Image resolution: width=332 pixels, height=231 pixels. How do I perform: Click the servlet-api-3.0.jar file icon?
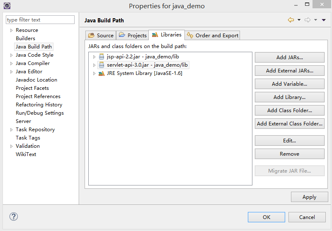102,65
